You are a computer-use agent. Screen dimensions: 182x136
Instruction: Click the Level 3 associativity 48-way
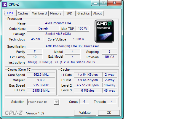(110, 90)
